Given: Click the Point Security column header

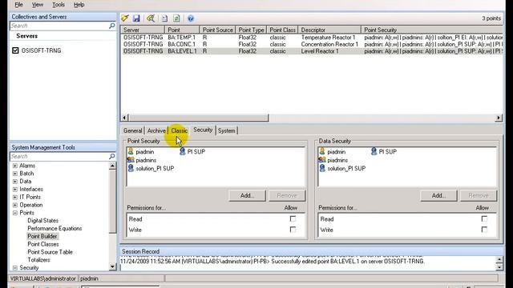Looking at the screenshot, I should pos(432,30).
